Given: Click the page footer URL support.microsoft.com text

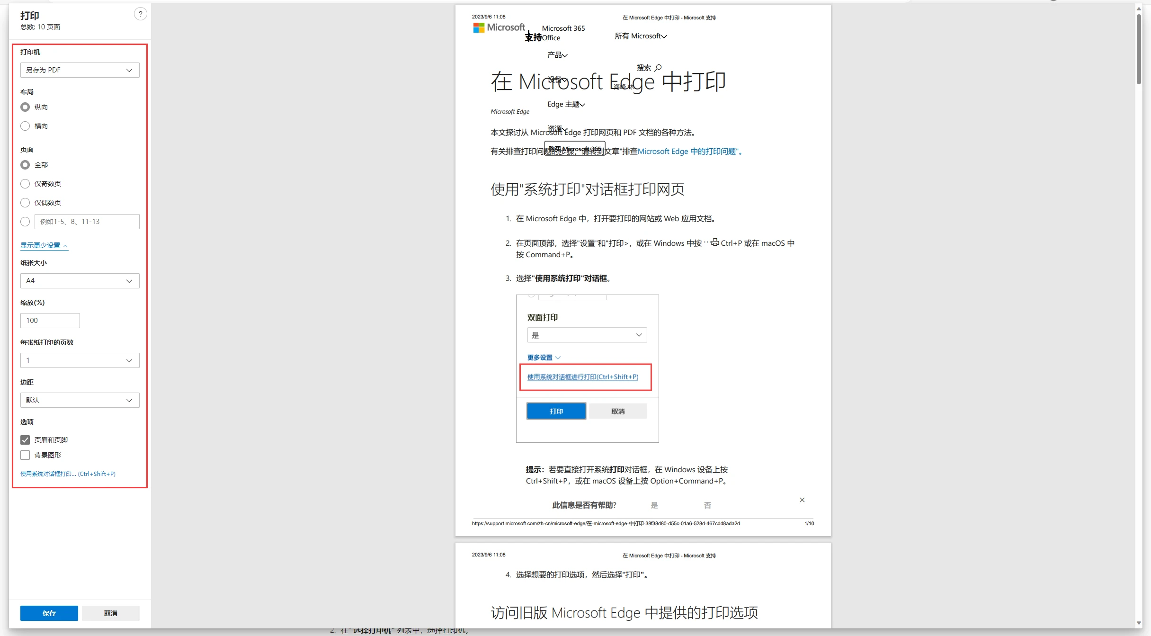Looking at the screenshot, I should 606,523.
